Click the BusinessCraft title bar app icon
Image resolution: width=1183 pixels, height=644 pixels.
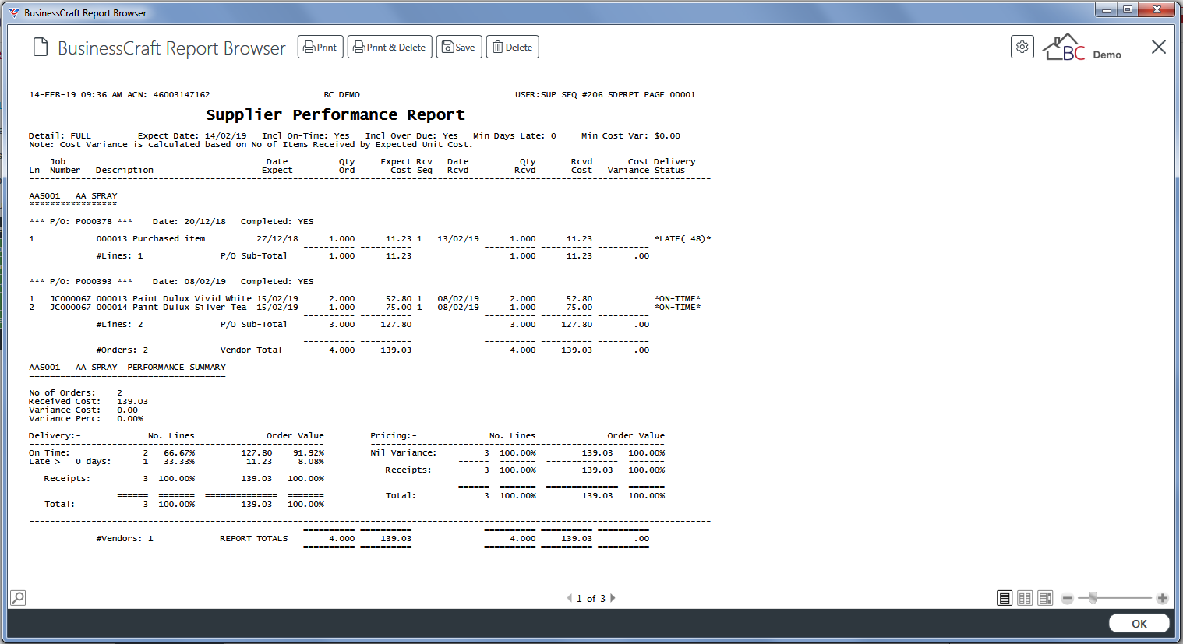coord(13,12)
